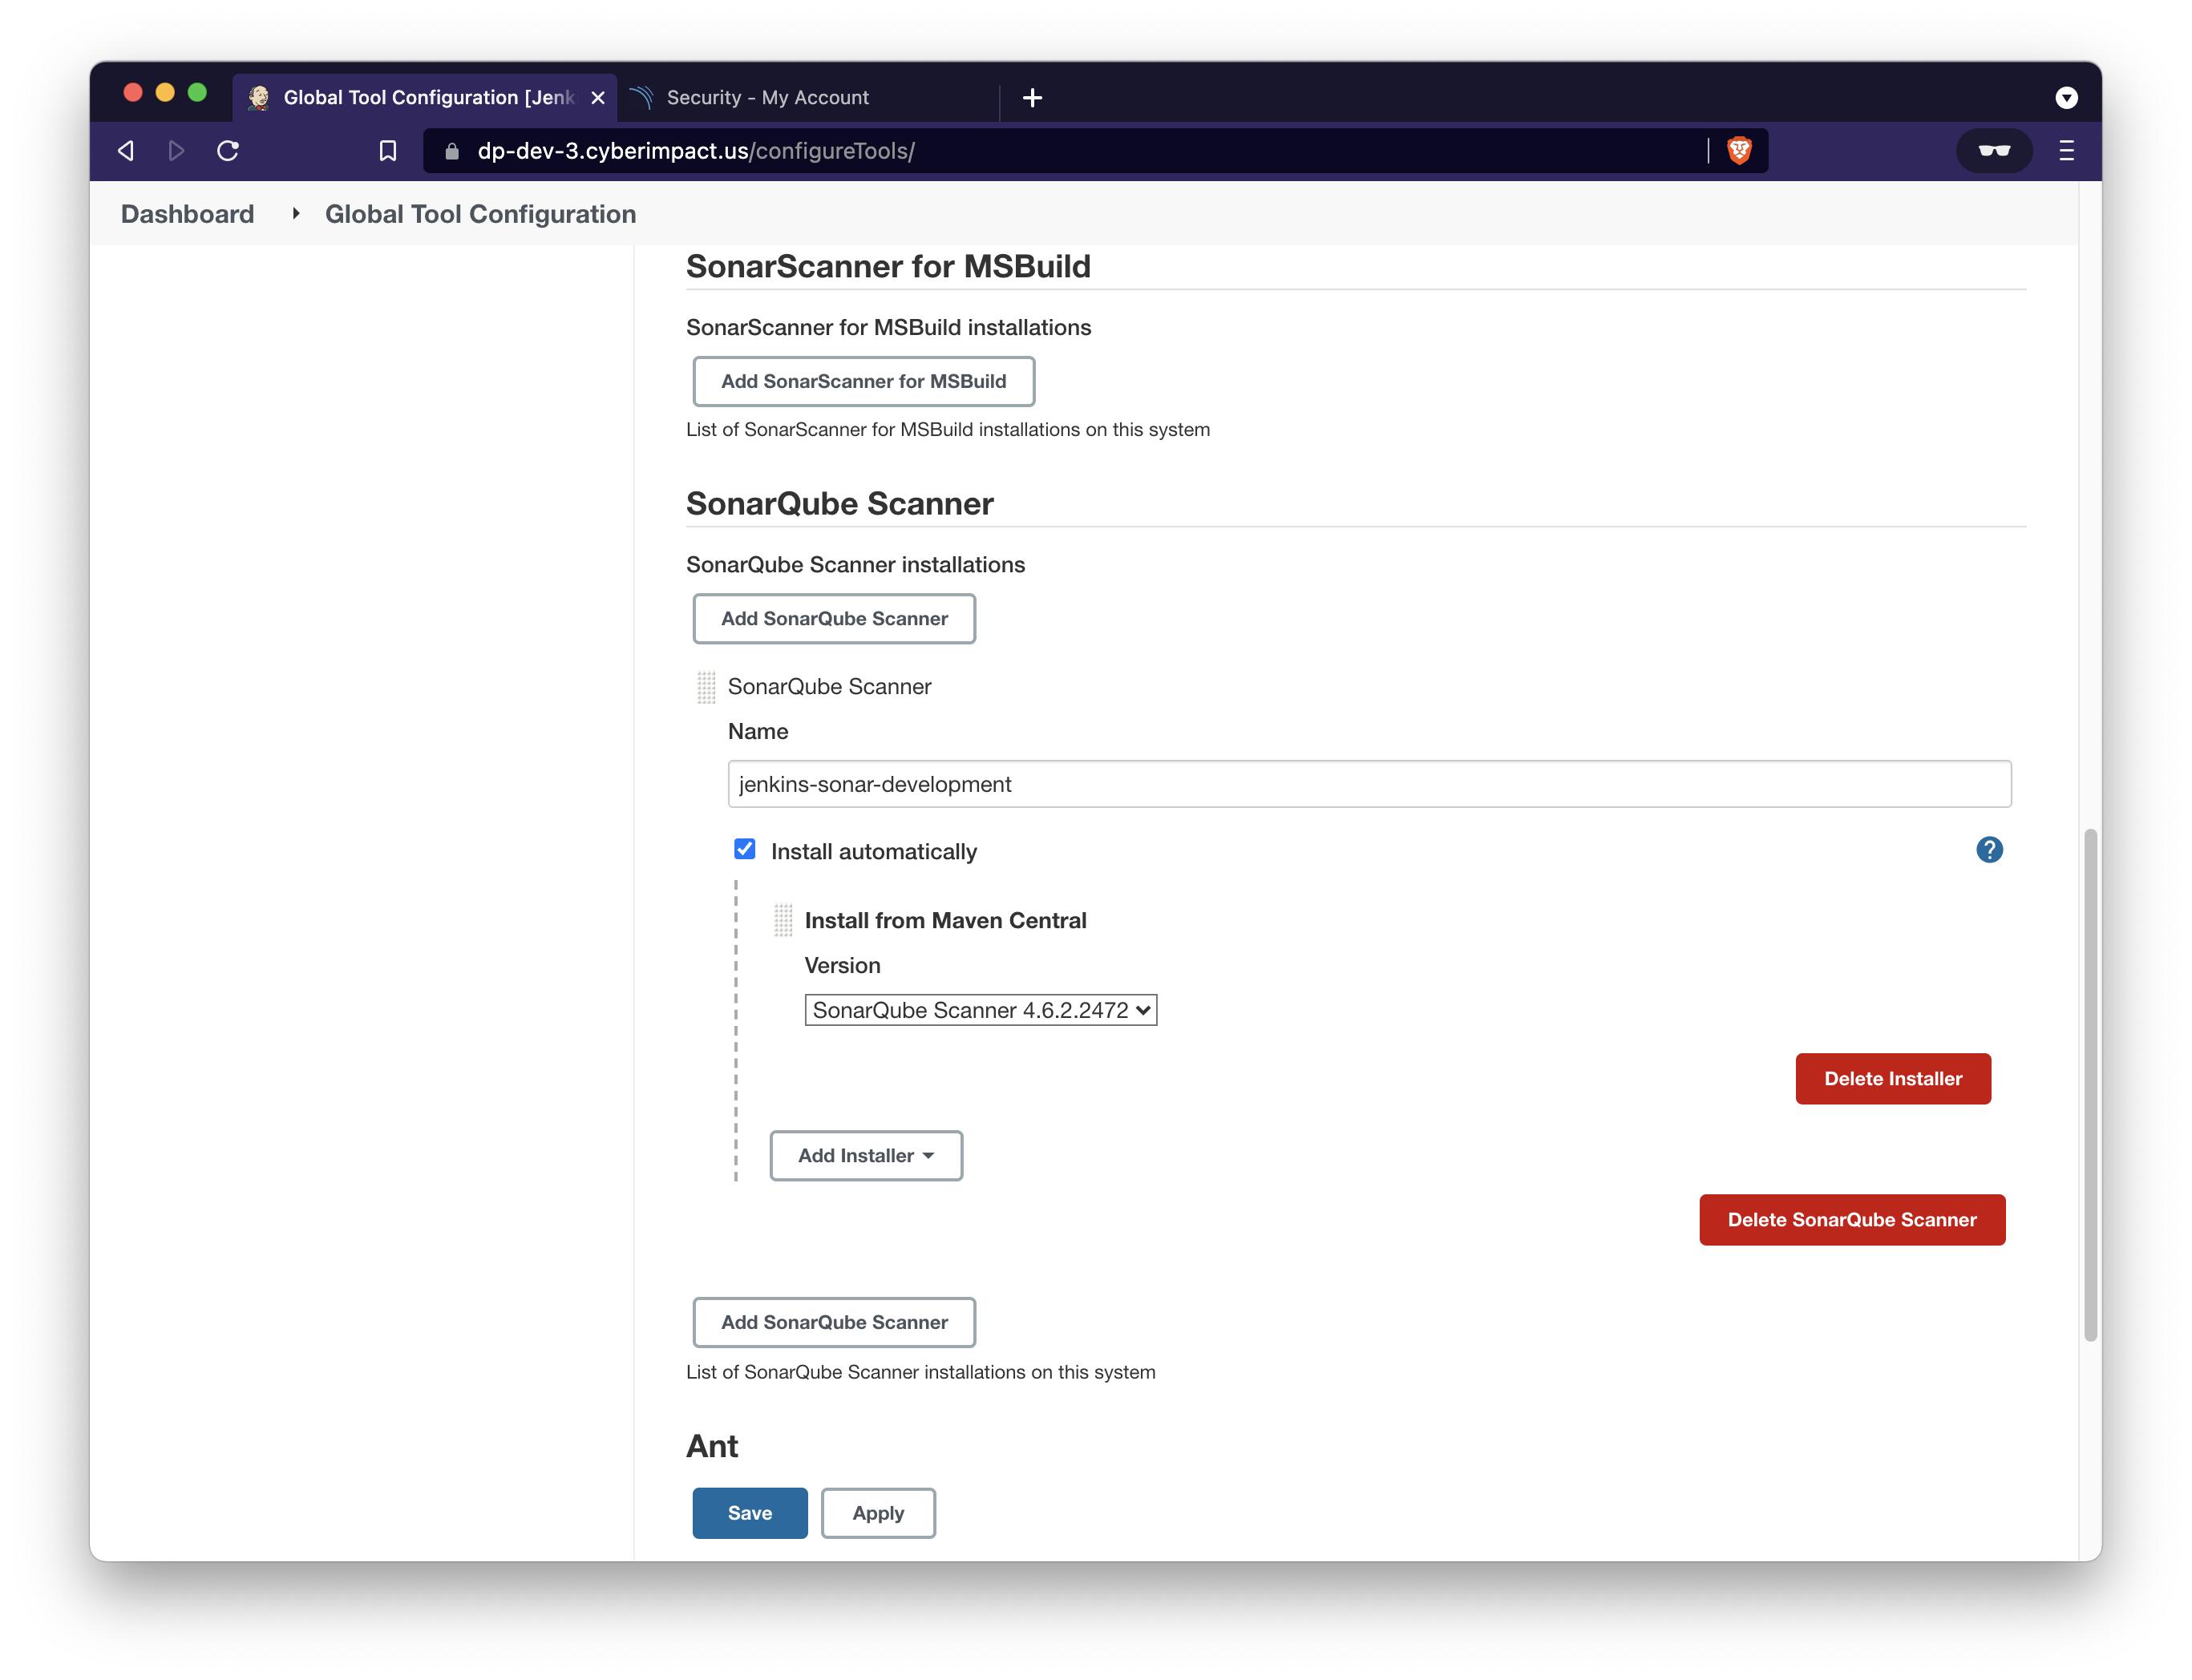The width and height of the screenshot is (2192, 1680).
Task: Click the help question mark icon
Action: [1989, 850]
